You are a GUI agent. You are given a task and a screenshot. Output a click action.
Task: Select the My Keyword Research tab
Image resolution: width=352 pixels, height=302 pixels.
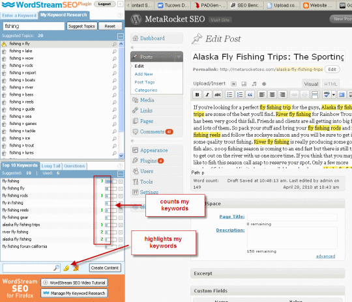click(x=64, y=15)
